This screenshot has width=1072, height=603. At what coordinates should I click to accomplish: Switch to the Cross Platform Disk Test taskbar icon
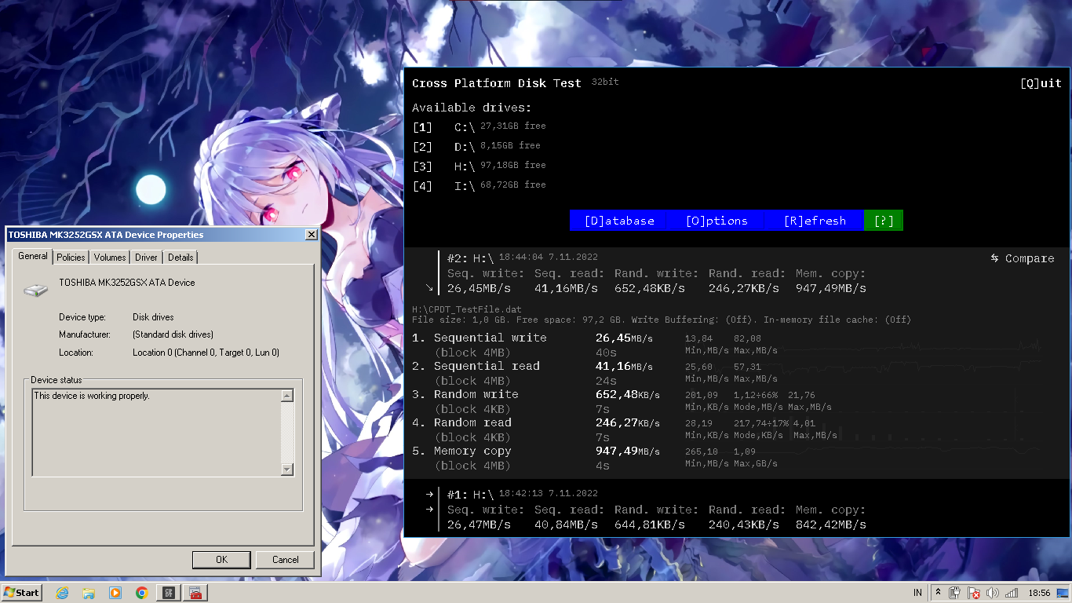(169, 593)
